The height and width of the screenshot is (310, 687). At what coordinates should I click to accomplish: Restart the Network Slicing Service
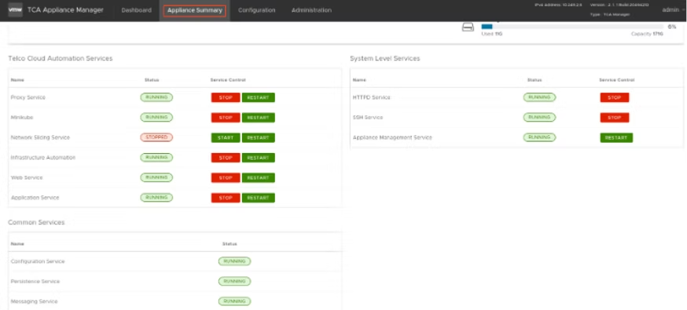coord(259,137)
